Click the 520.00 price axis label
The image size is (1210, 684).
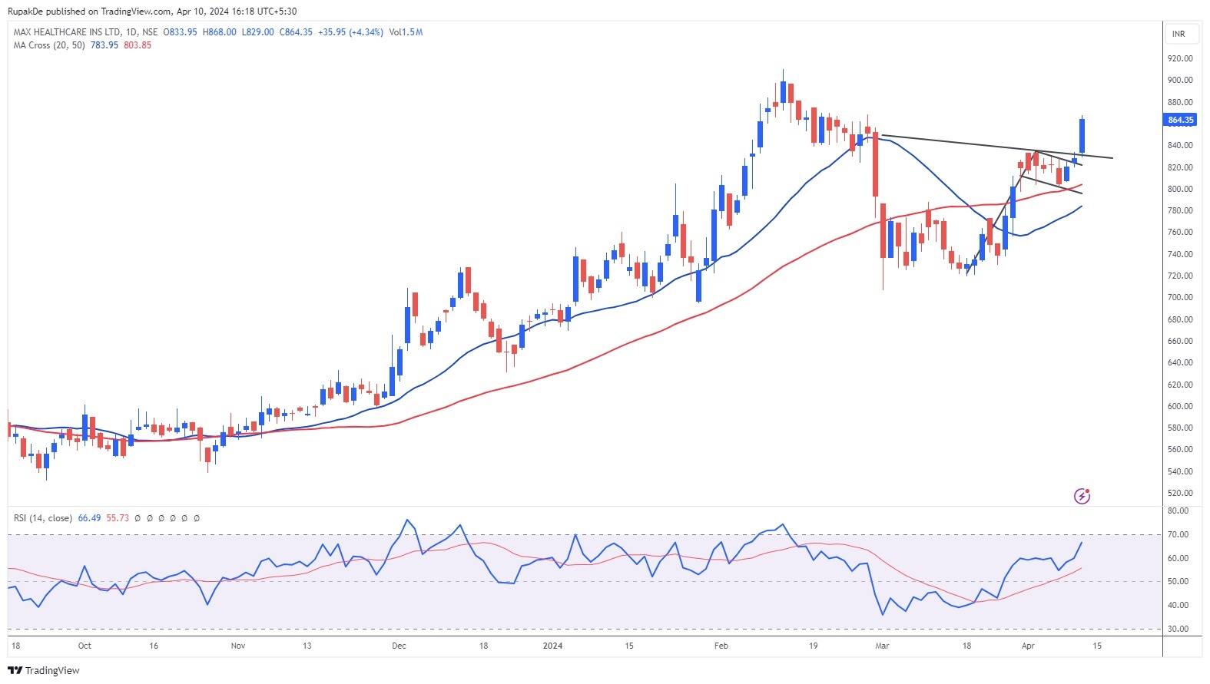click(x=1180, y=493)
